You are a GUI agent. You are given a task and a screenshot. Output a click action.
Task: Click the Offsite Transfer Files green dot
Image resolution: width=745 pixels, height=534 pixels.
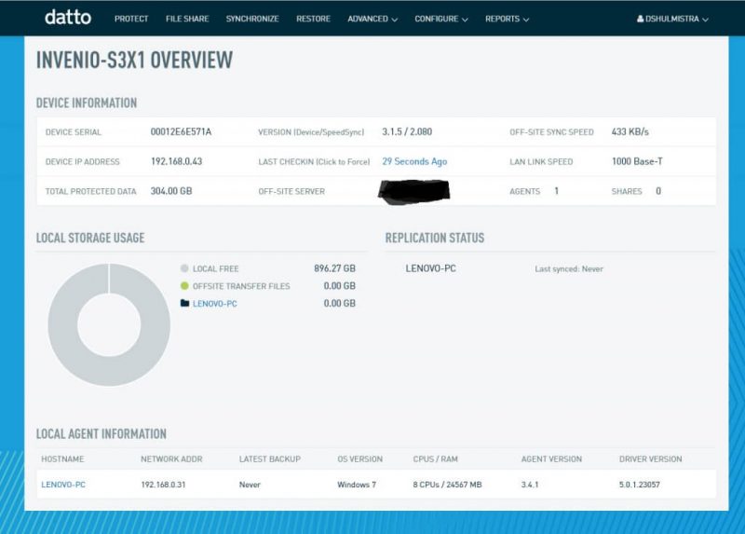[184, 286]
